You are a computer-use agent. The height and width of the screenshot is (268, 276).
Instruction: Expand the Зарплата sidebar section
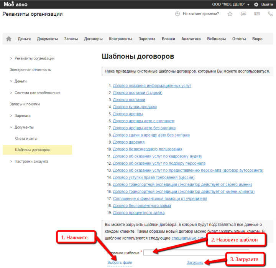coord(20,116)
